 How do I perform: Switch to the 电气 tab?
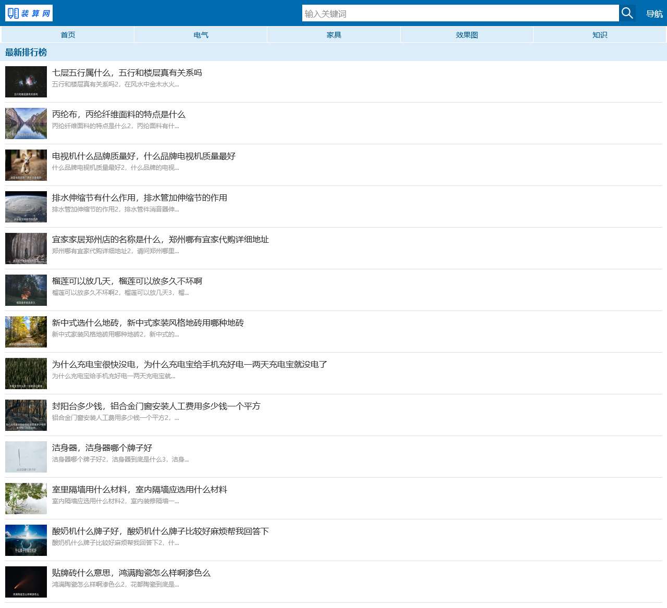(x=201, y=35)
